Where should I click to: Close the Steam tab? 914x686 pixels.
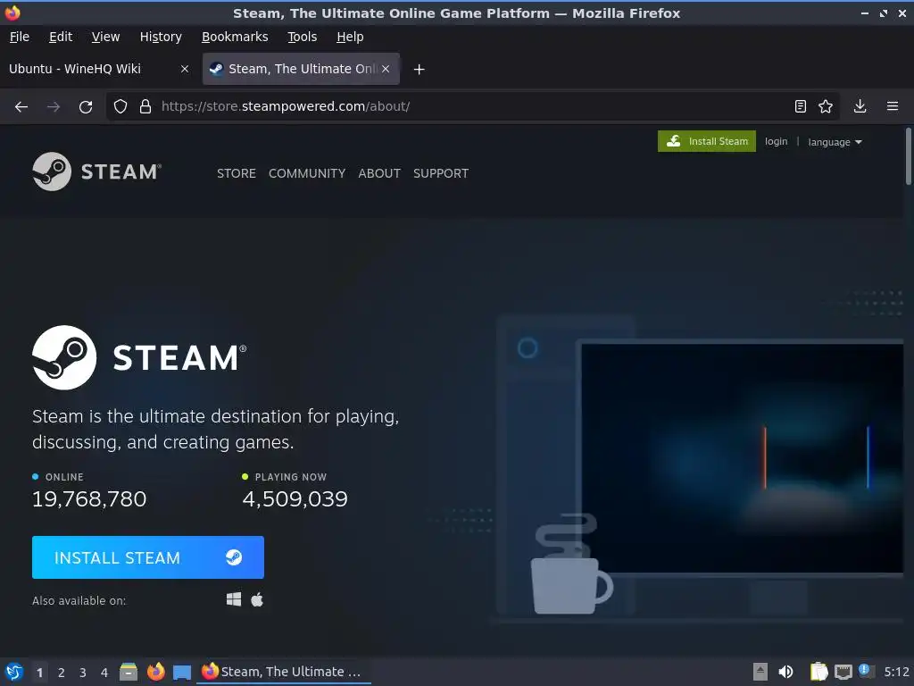coord(386,69)
